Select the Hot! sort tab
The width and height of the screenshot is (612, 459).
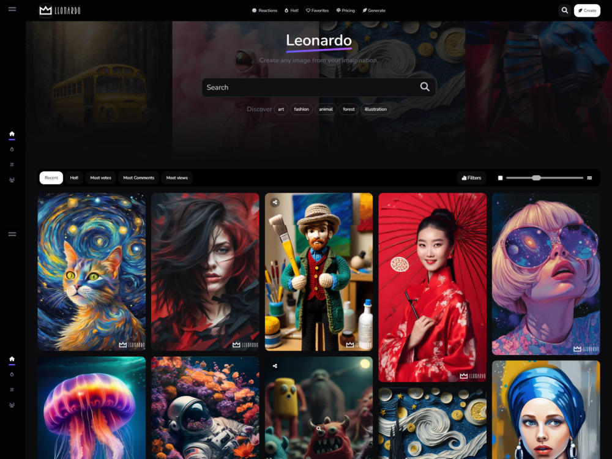pyautogui.click(x=74, y=178)
